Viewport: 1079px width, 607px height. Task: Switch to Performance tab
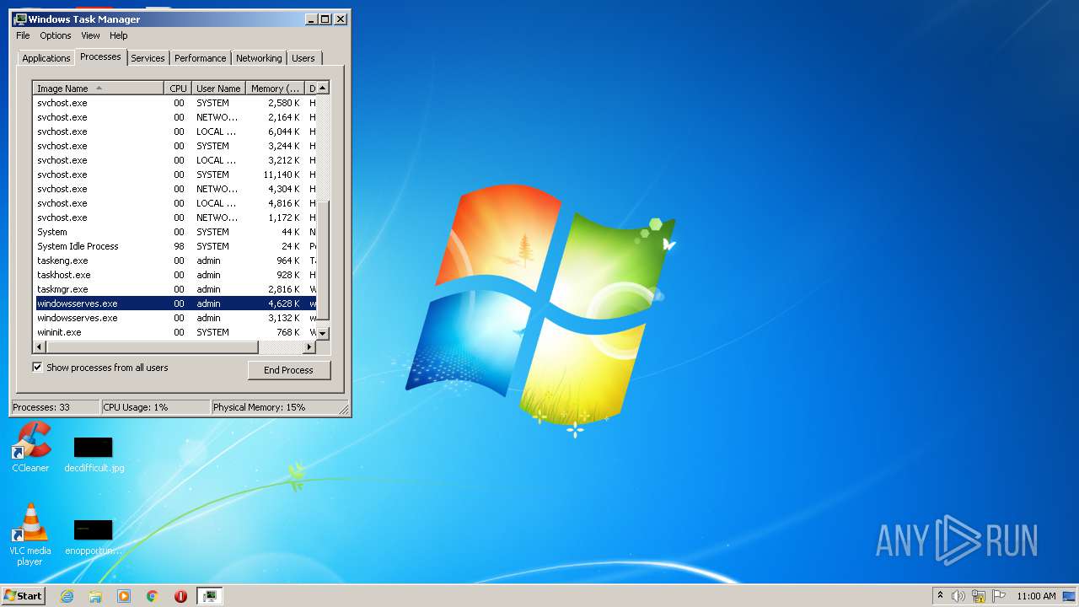pyautogui.click(x=201, y=58)
